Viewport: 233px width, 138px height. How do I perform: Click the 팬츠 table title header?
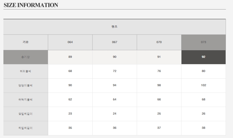pyautogui.click(x=115, y=27)
